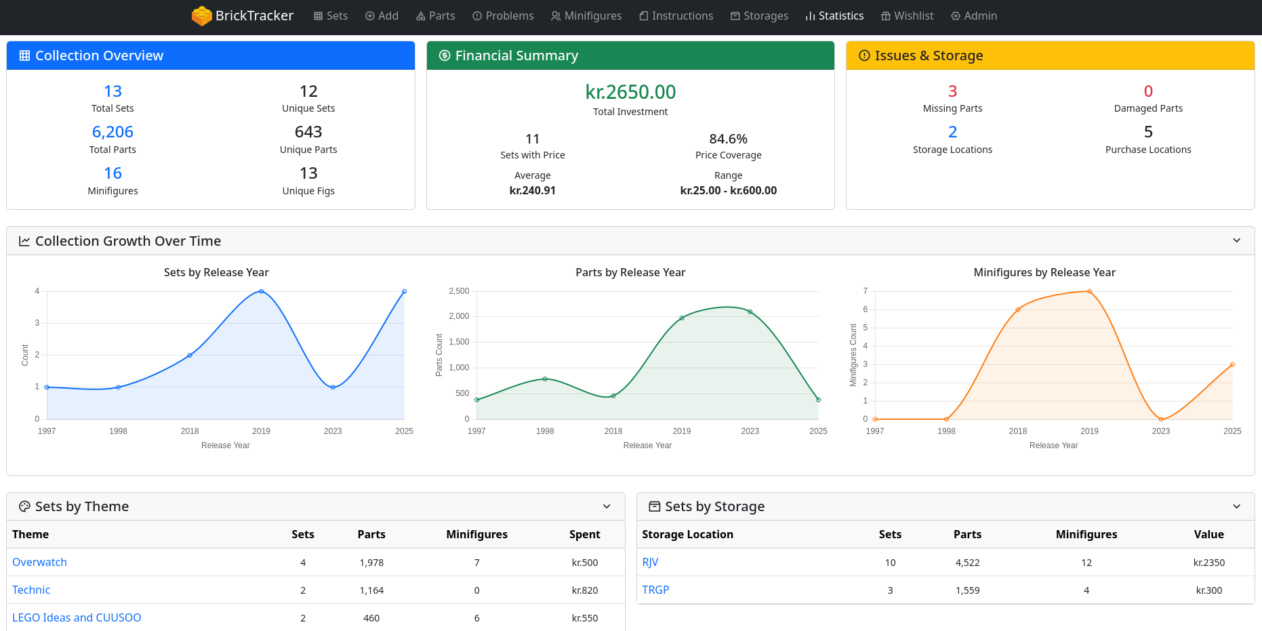This screenshot has height=631, width=1262.
Task: Open the Storages menu item
Action: pos(759,16)
